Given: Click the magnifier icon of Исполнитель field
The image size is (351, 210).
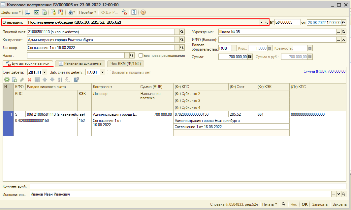Looking at the screenshot, I should point(344,194).
